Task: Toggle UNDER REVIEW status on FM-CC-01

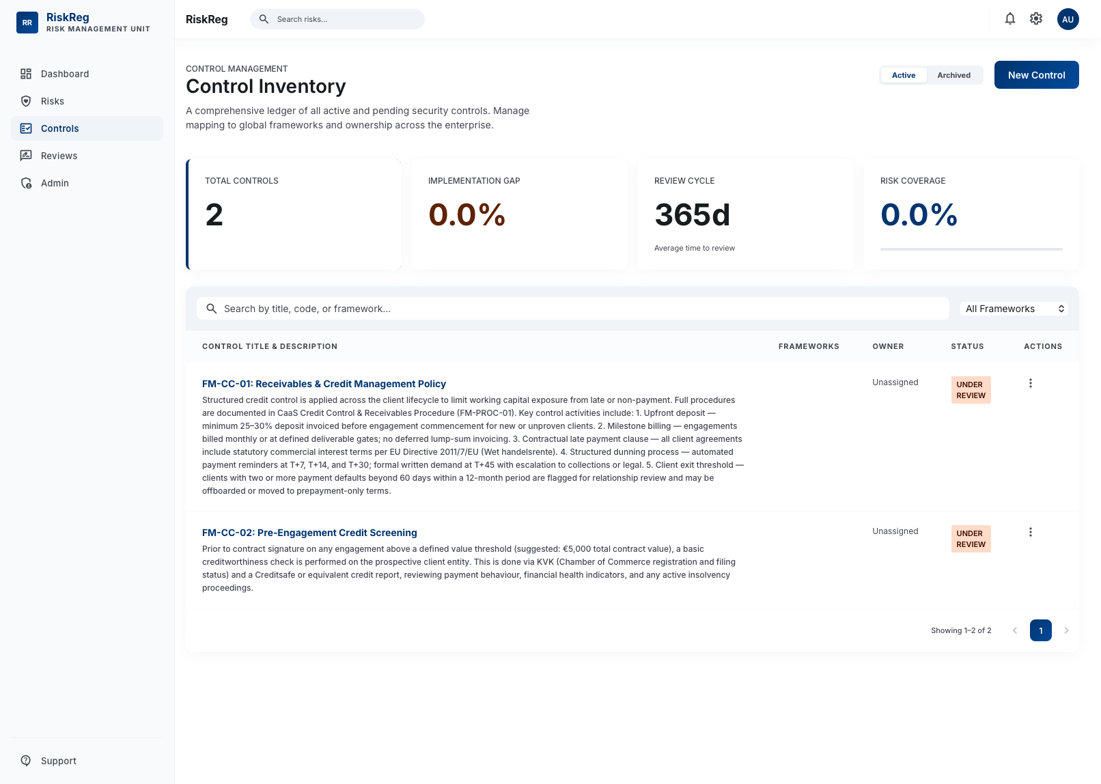Action: pyautogui.click(x=971, y=389)
